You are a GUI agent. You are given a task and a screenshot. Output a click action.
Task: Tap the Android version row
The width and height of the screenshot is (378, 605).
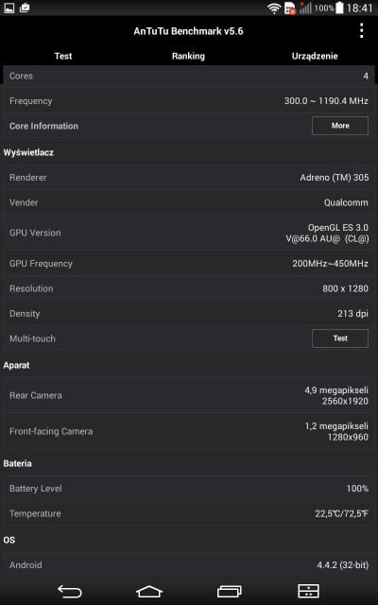[x=189, y=565]
